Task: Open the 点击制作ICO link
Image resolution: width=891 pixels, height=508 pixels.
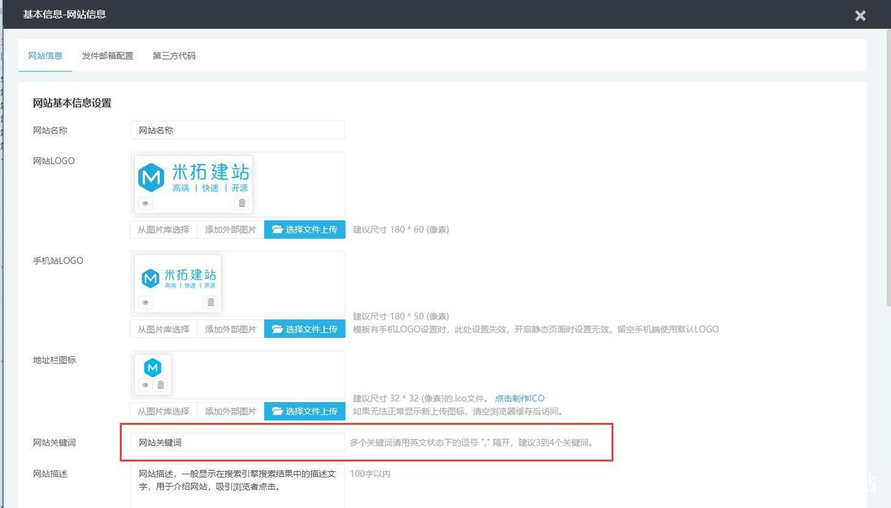Action: point(519,398)
